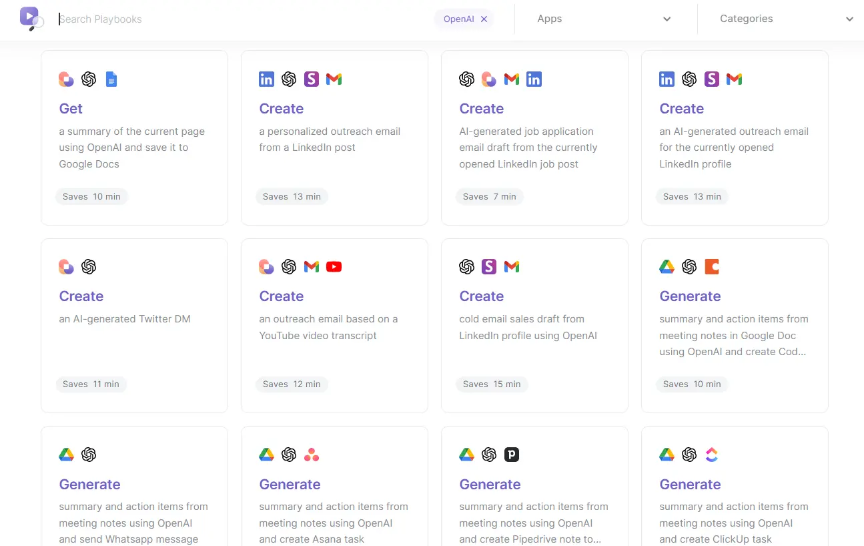The image size is (864, 546).
Task: Open 'Get' summary of current page playbook
Action: (x=71, y=109)
